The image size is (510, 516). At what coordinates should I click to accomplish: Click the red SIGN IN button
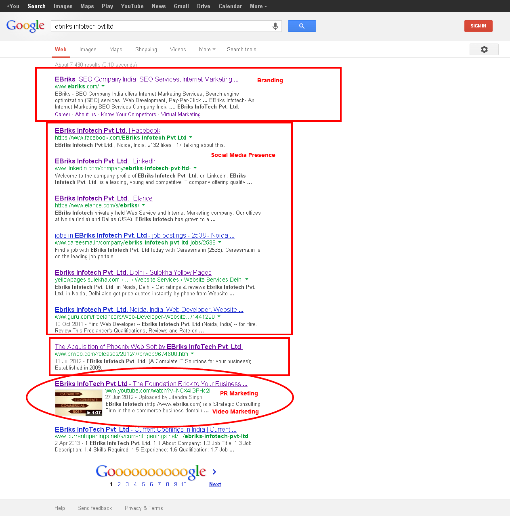(479, 26)
